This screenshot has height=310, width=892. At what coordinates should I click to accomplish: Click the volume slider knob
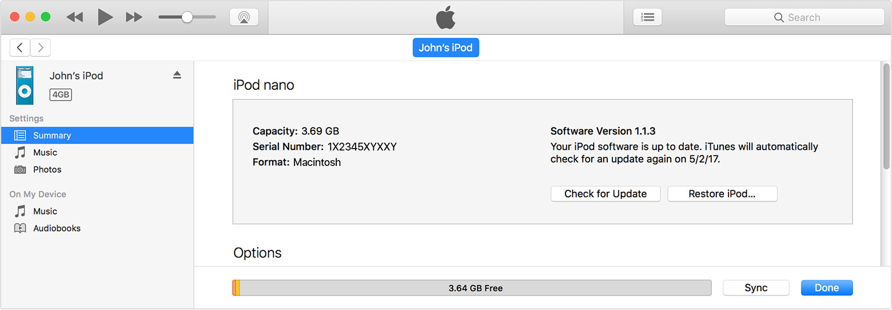click(187, 17)
